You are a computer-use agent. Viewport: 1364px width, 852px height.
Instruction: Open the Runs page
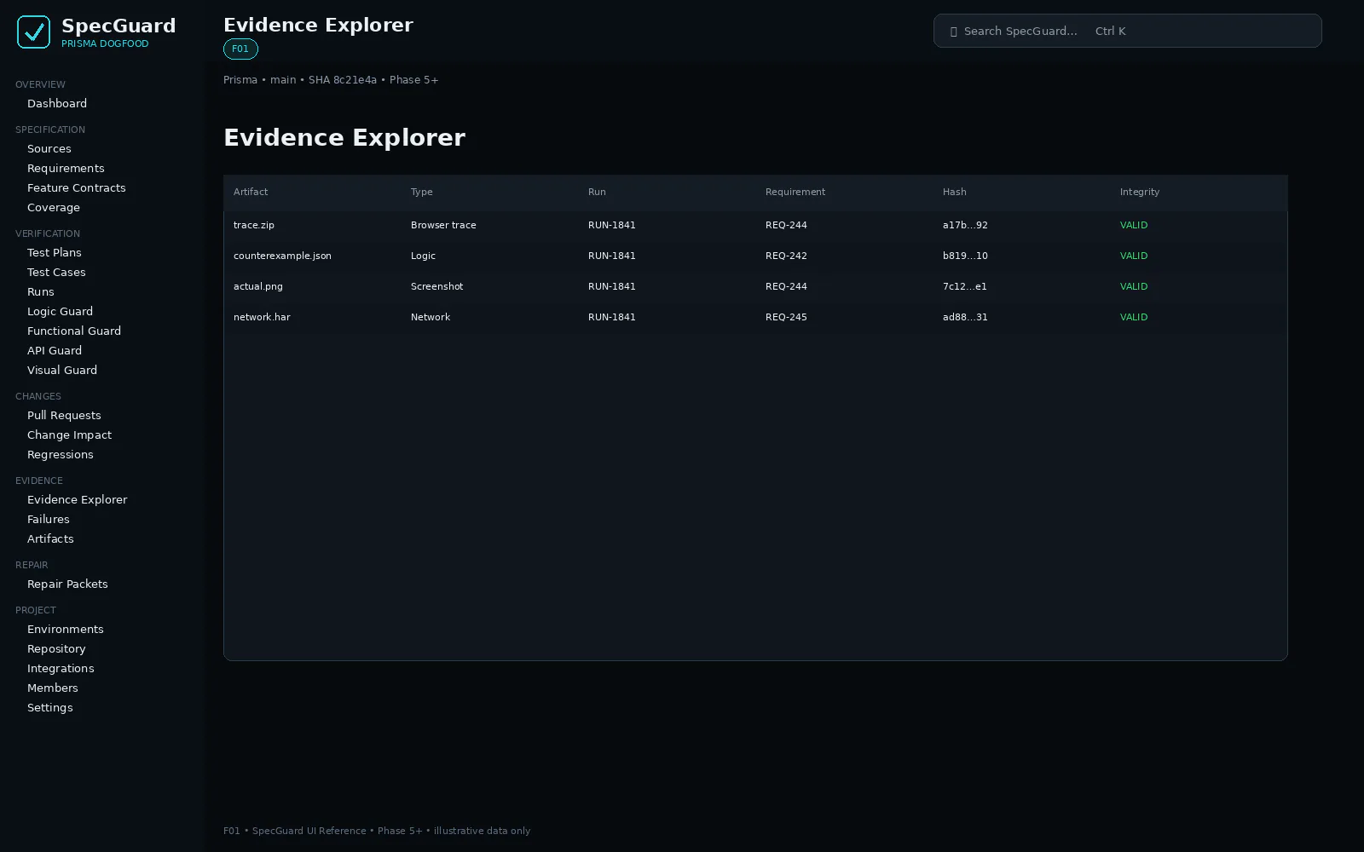41,291
